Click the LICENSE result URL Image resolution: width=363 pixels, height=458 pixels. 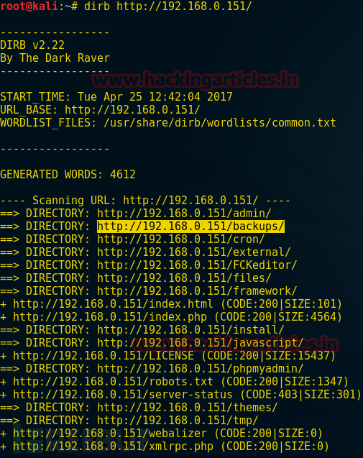click(x=104, y=355)
